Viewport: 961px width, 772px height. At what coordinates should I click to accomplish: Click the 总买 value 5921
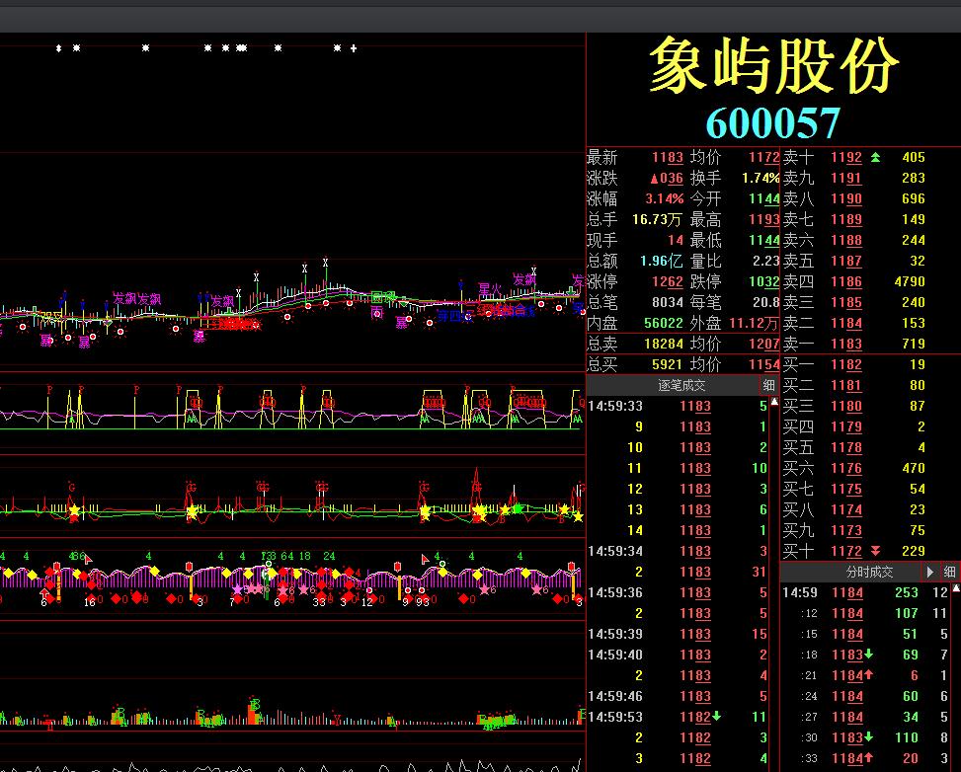(x=668, y=364)
